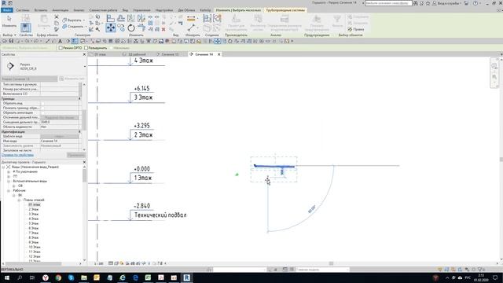Toggle Показать границу обрезки checkbox
Image resolution: width=503 pixels, height=283 pixels.
coord(42,108)
